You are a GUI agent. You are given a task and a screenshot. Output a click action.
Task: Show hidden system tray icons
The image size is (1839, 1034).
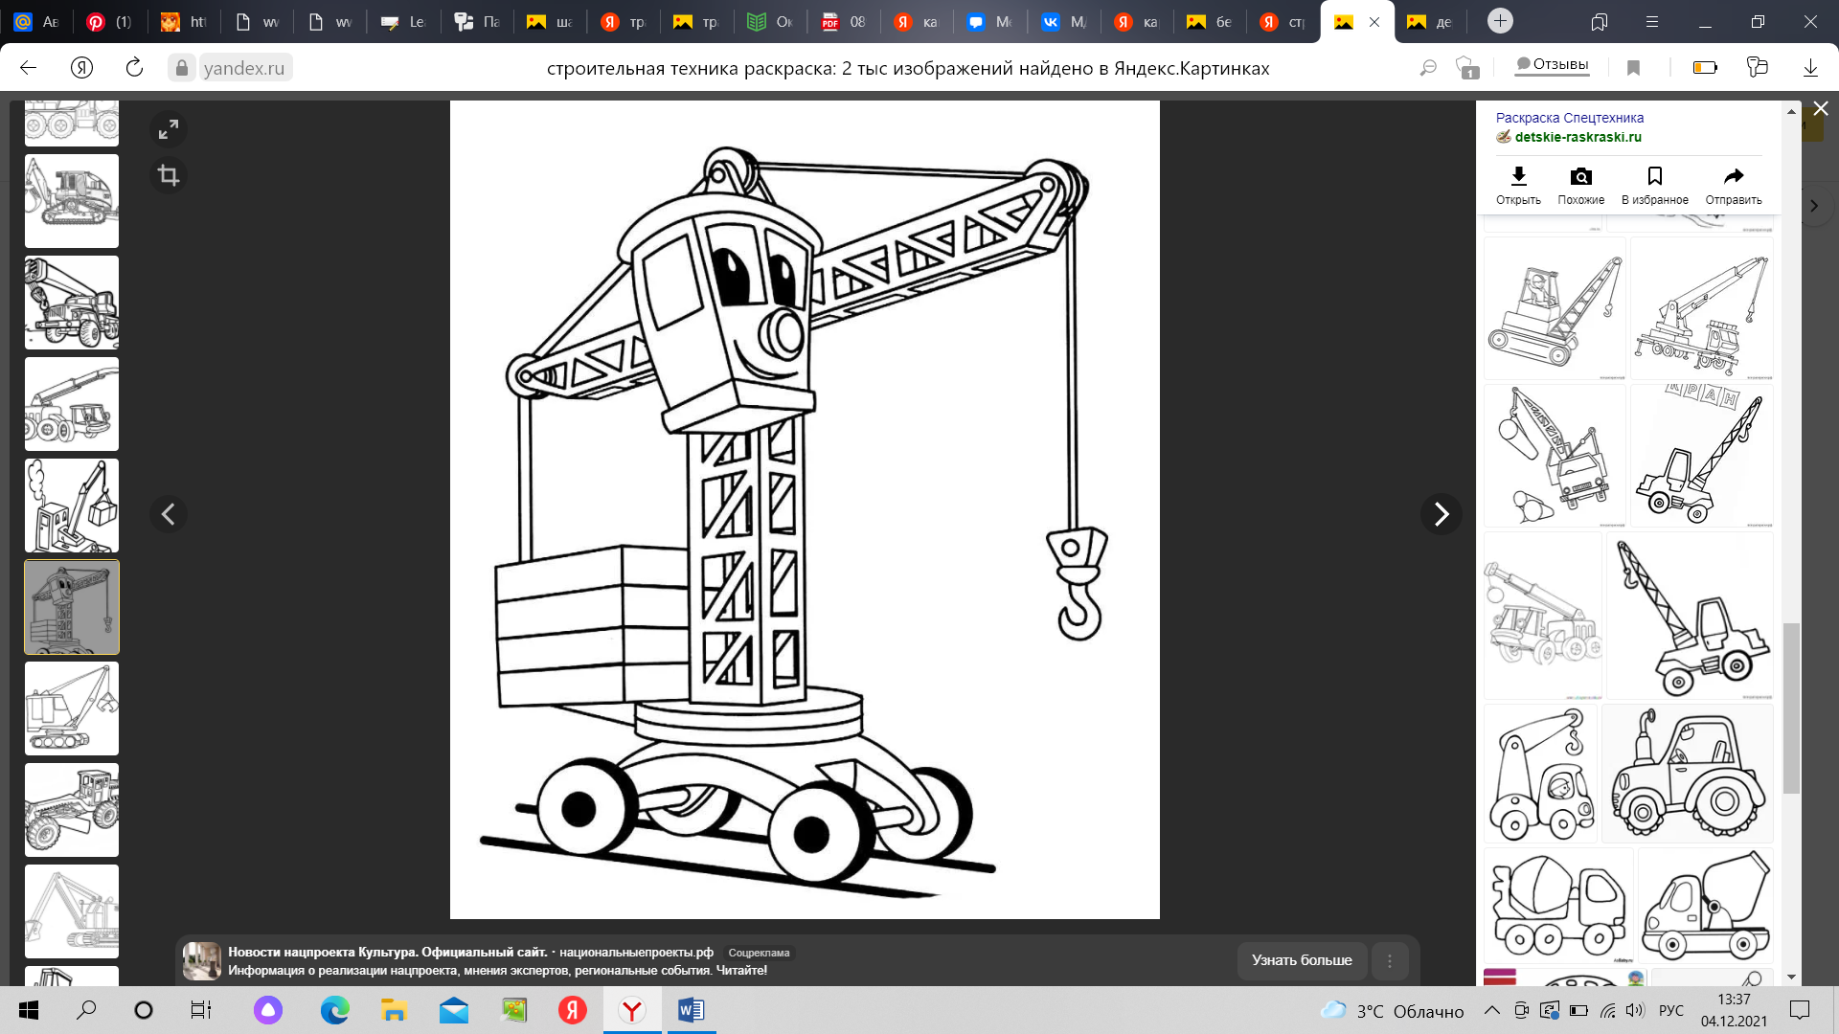pyautogui.click(x=1492, y=1010)
